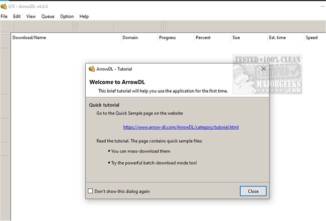Open the arrow-dl.com tutorial link
This screenshot has width=326, height=221.
tap(181, 127)
